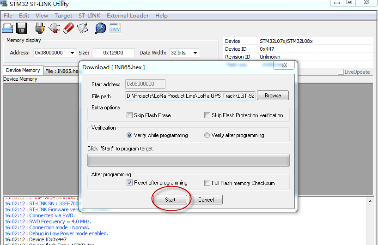Click the File path input field
The width and height of the screenshot is (378, 245).
[190, 96]
